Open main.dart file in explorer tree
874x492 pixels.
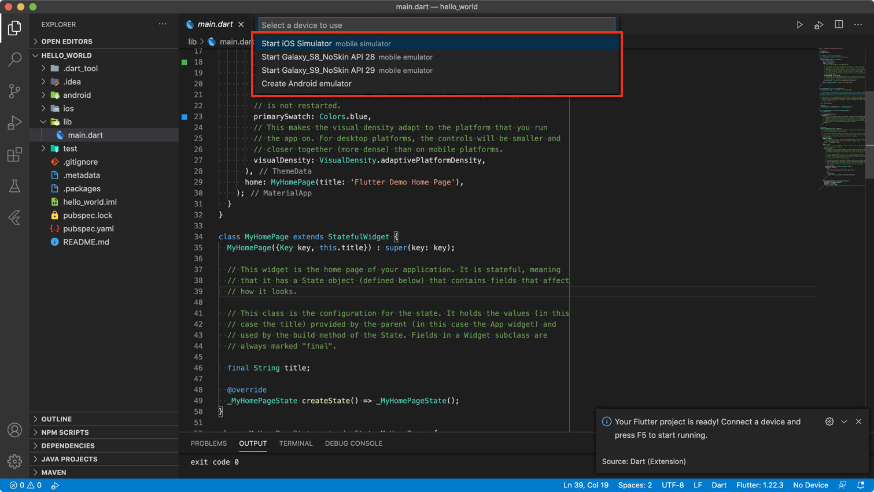(x=104, y=135)
